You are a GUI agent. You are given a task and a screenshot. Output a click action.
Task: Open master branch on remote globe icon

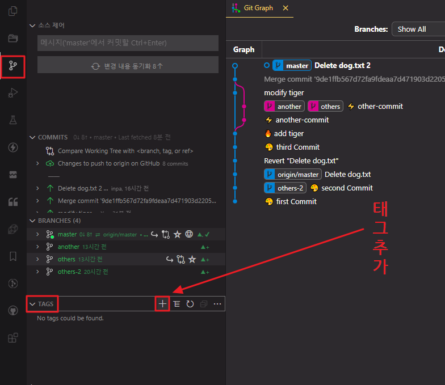click(189, 234)
